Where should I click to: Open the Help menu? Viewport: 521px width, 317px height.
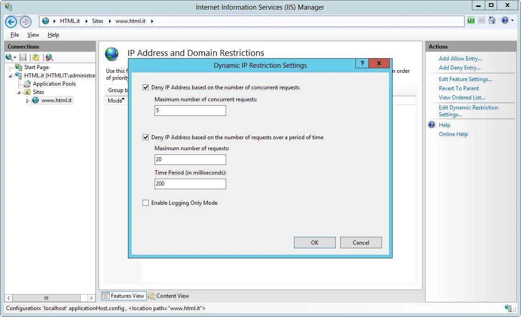(x=53, y=34)
